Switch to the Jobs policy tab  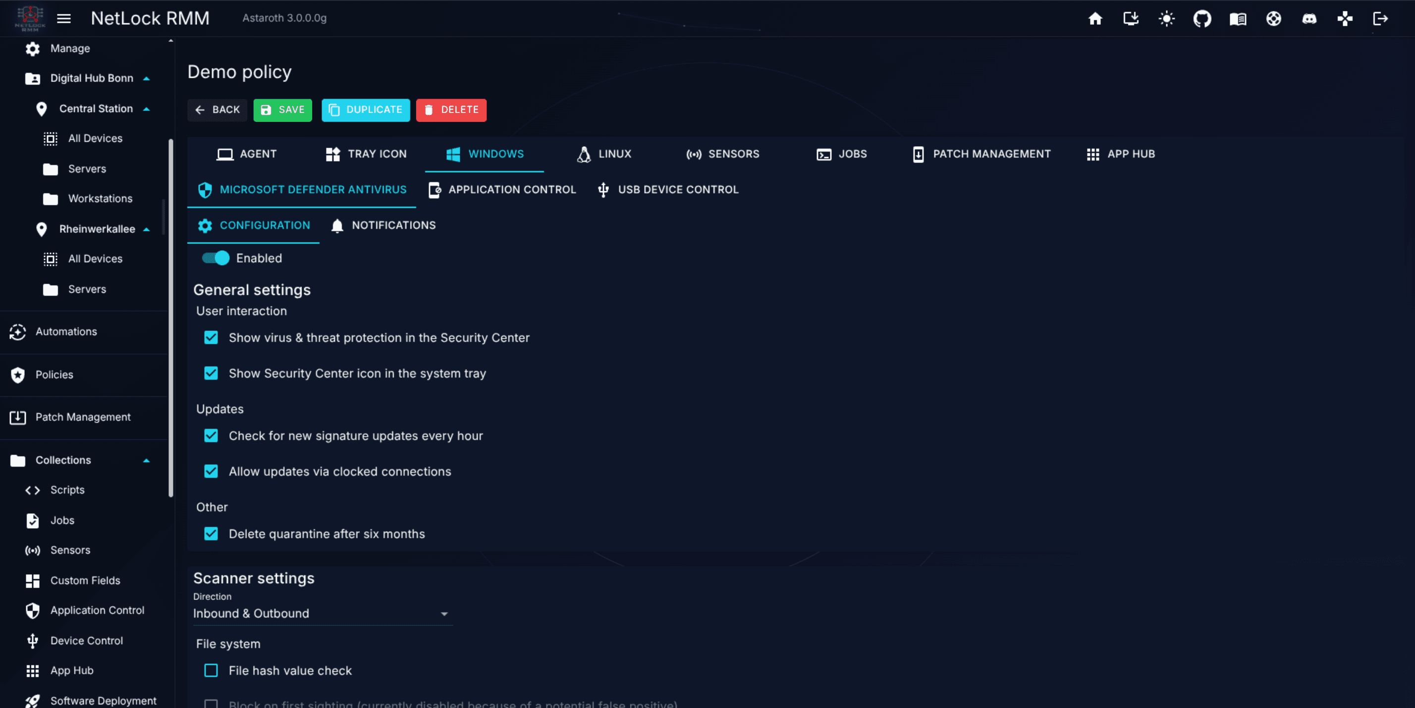(842, 155)
